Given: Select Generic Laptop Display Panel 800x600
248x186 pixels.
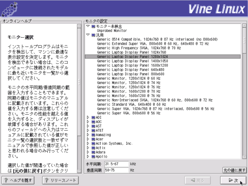Looking at the screenshot, I should pos(131,74).
